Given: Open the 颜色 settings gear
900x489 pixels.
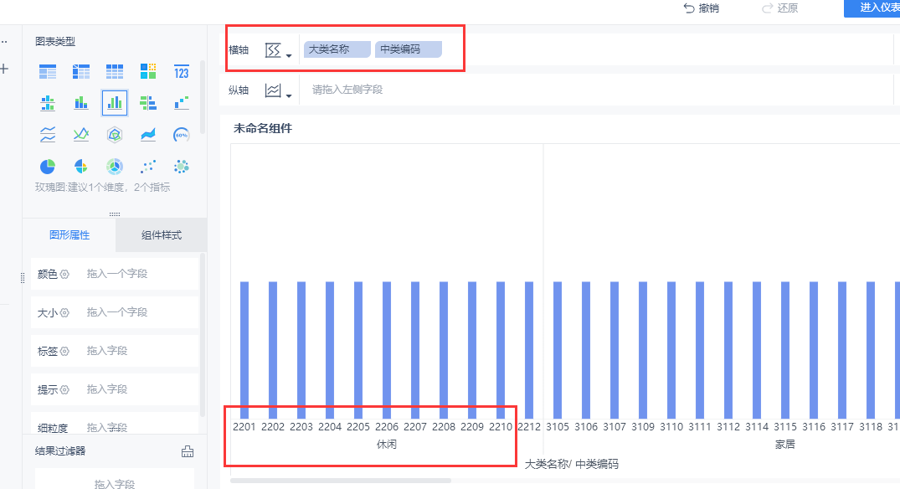Looking at the screenshot, I should (64, 275).
